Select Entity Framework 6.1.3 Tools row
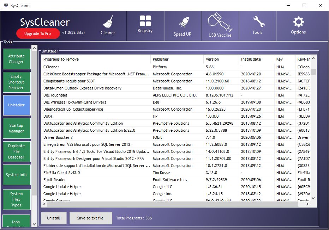The height and width of the screenshot is (230, 329). point(176,151)
